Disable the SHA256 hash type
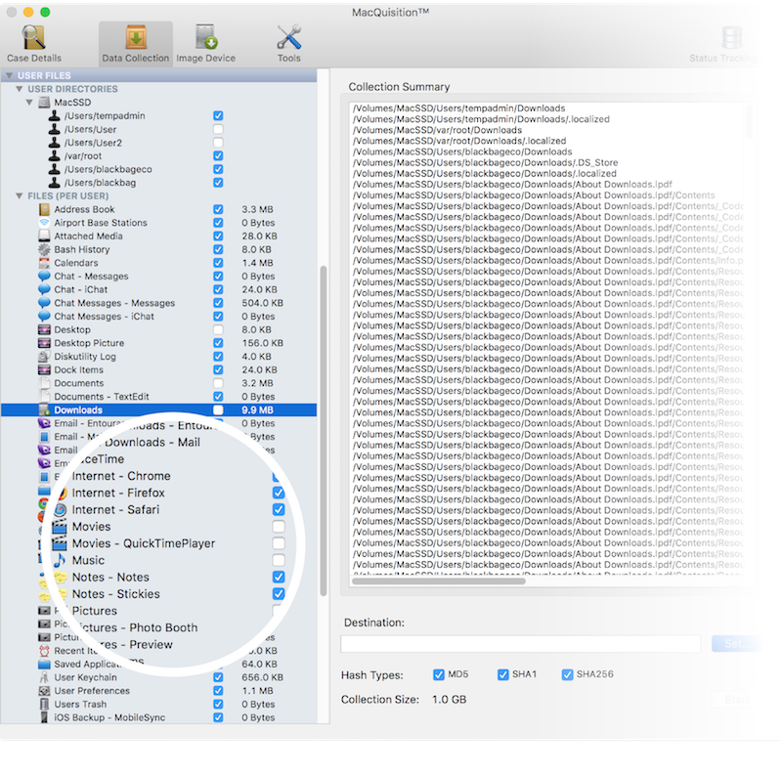Image resolution: width=782 pixels, height=775 pixels. click(x=567, y=674)
